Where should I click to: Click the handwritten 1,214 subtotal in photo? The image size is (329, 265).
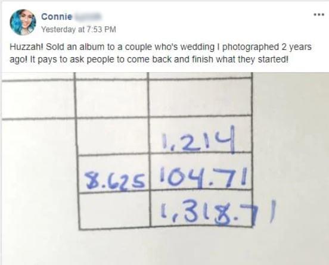click(198, 139)
